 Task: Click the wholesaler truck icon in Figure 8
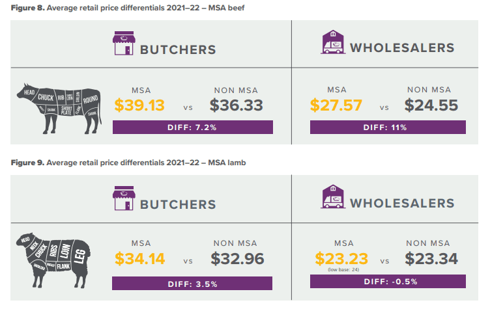[333, 42]
